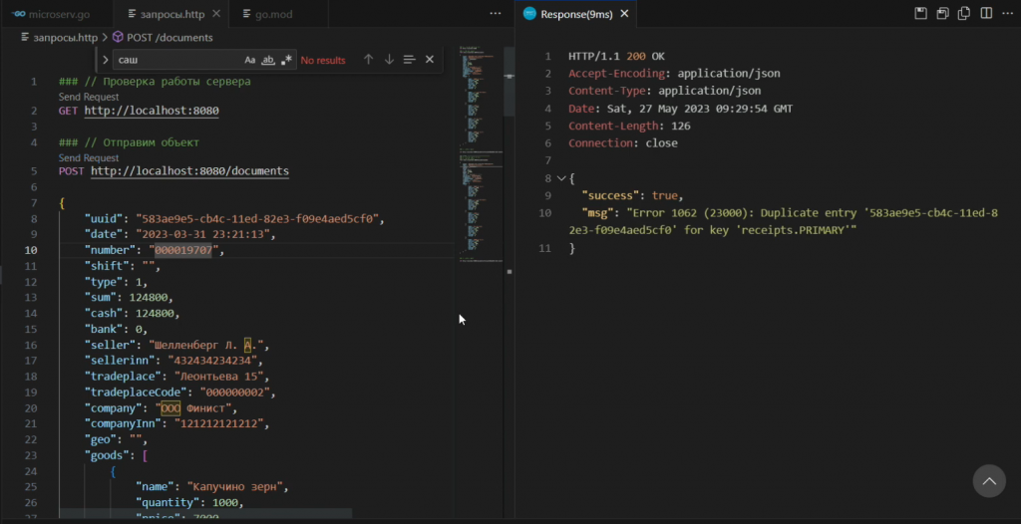Copy the response body with copy icon
This screenshot has height=524, width=1021.
point(964,13)
